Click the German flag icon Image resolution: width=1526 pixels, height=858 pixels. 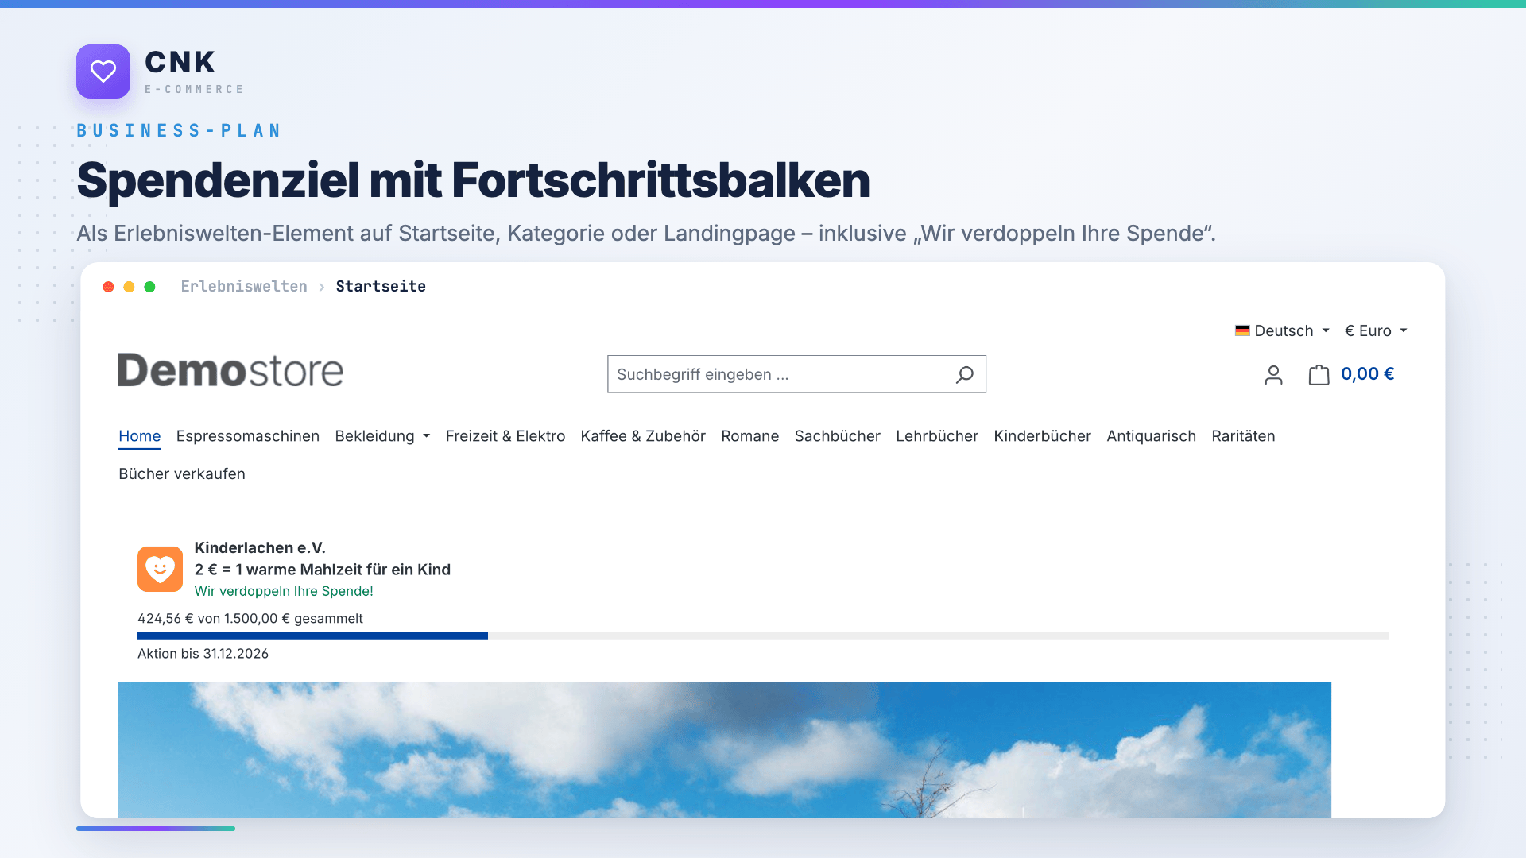[1242, 330]
